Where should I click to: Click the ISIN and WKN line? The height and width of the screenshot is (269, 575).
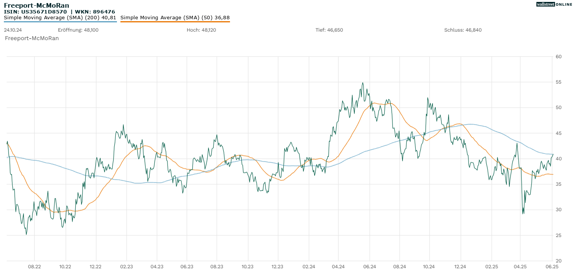tap(59, 12)
